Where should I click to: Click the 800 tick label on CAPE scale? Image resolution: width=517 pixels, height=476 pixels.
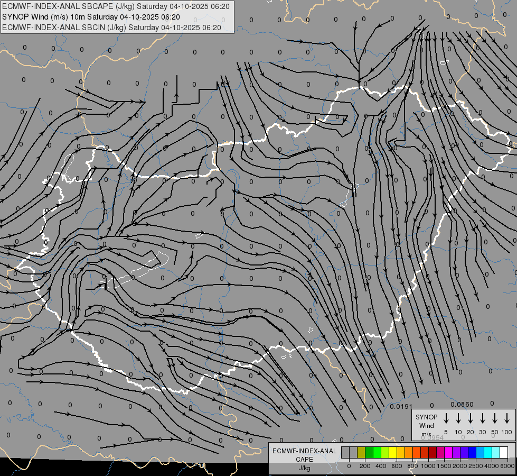point(412,466)
